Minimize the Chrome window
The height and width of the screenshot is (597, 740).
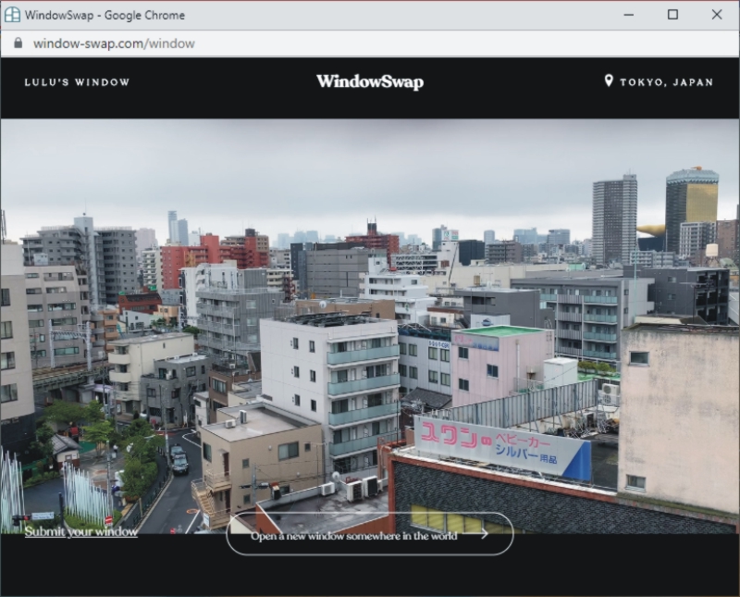point(628,15)
